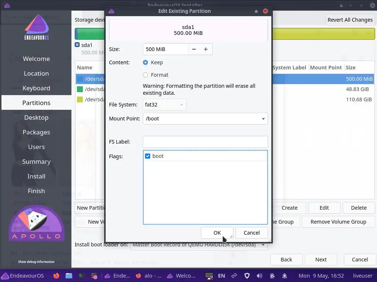Switch to the alo Firefox window task

(x=149, y=276)
